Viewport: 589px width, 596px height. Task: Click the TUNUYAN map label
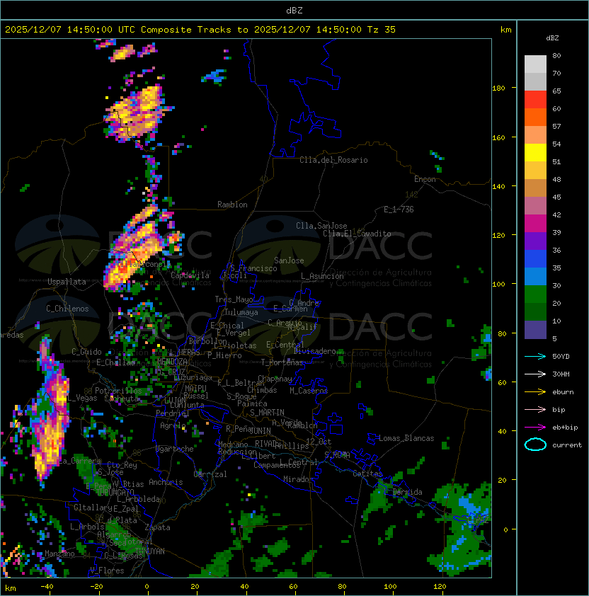tap(150, 551)
